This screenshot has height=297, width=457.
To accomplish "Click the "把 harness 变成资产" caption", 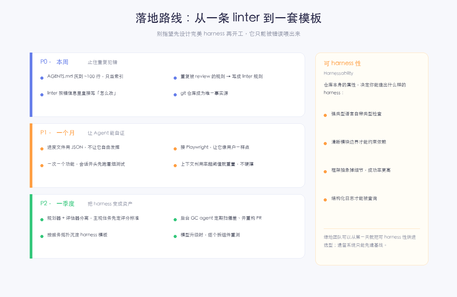I will click(110, 204).
